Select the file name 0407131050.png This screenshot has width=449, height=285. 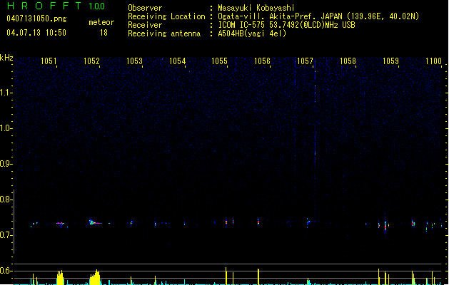36,19
